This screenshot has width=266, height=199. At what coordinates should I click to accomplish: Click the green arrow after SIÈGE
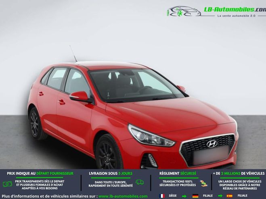click(184, 196)
